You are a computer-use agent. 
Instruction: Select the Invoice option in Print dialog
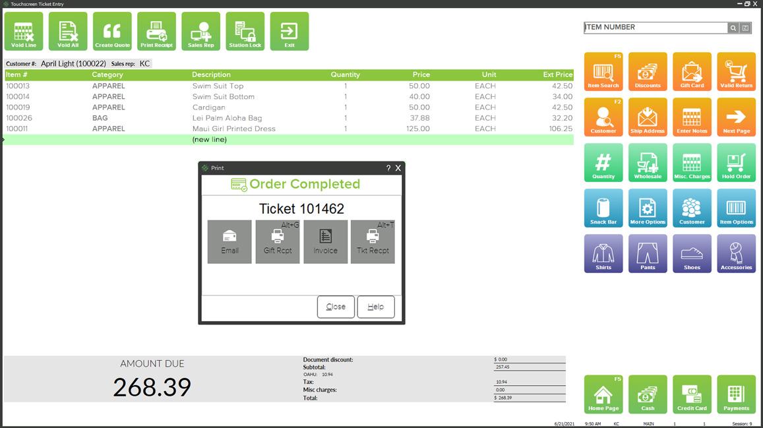point(325,241)
